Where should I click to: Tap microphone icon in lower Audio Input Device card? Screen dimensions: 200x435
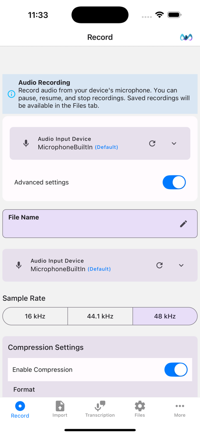19,265
